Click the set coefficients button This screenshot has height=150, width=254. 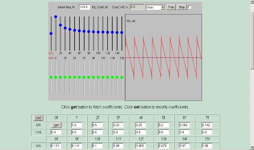[x=38, y=118]
